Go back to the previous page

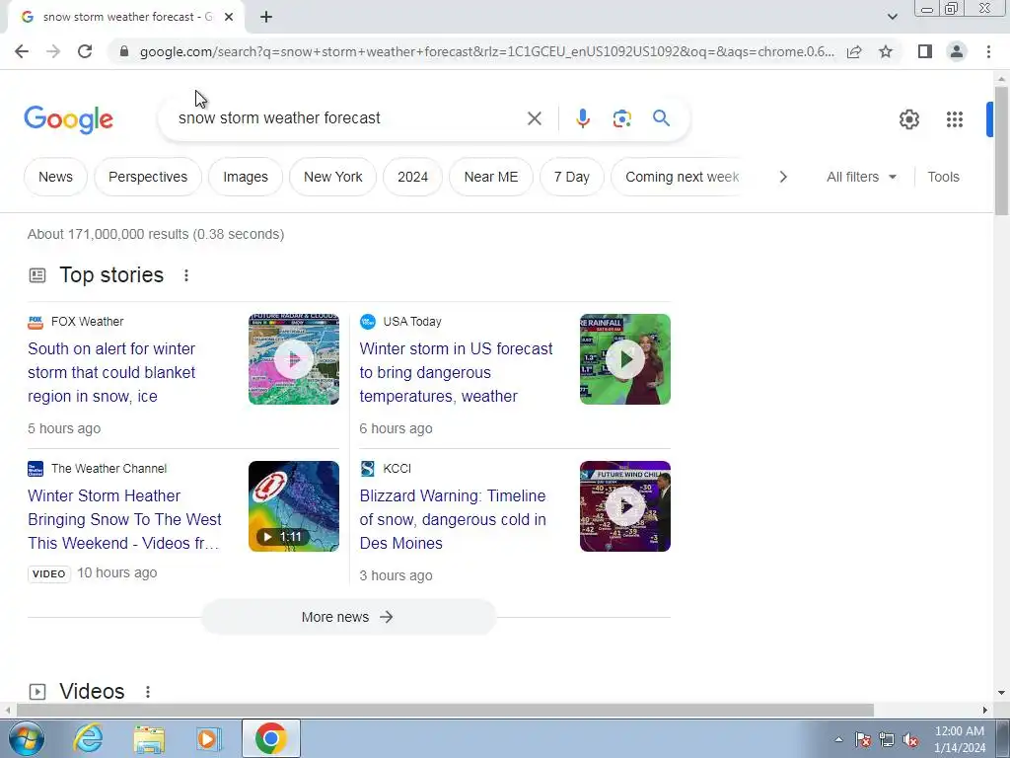[x=22, y=51]
